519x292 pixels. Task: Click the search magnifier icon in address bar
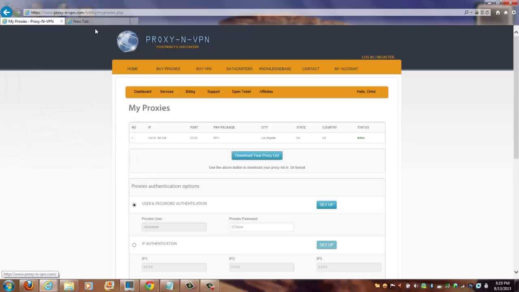point(466,13)
